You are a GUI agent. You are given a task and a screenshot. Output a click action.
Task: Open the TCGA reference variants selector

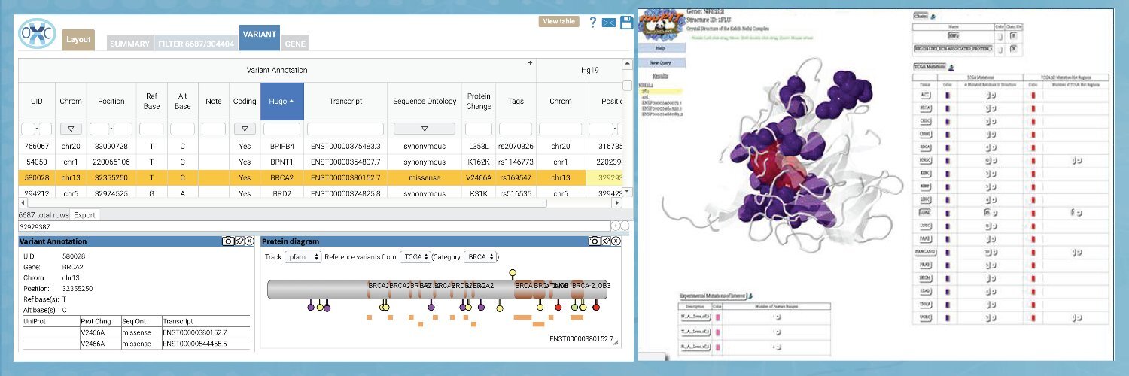[415, 256]
